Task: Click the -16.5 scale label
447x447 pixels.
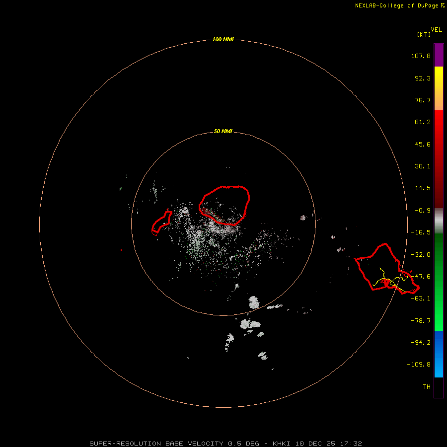Action: 421,232
